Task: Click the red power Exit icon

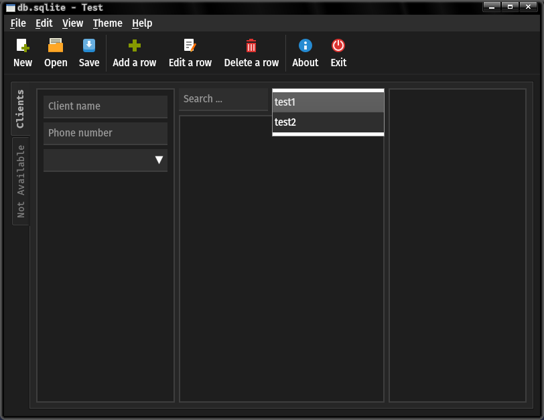Action: click(x=338, y=45)
